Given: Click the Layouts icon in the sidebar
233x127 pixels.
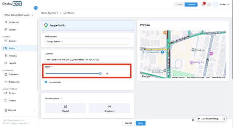Looking at the screenshot, I should click(6, 63).
